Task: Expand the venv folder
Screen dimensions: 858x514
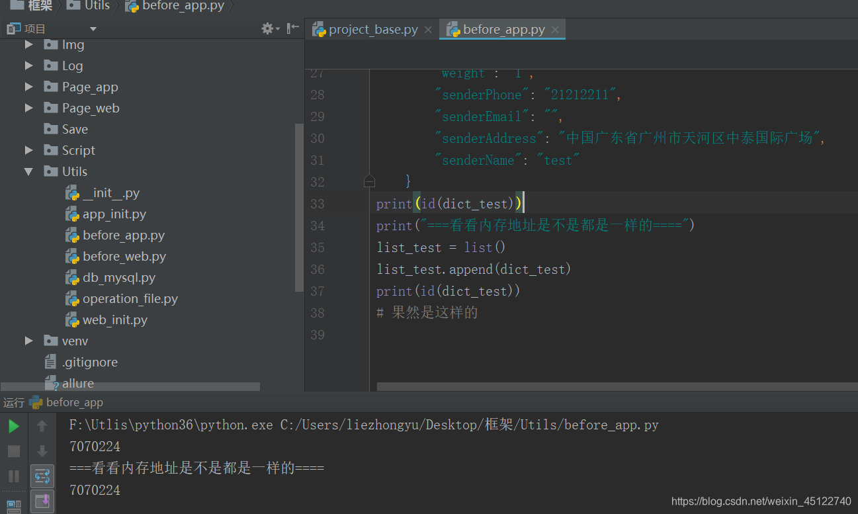Action: (x=28, y=341)
